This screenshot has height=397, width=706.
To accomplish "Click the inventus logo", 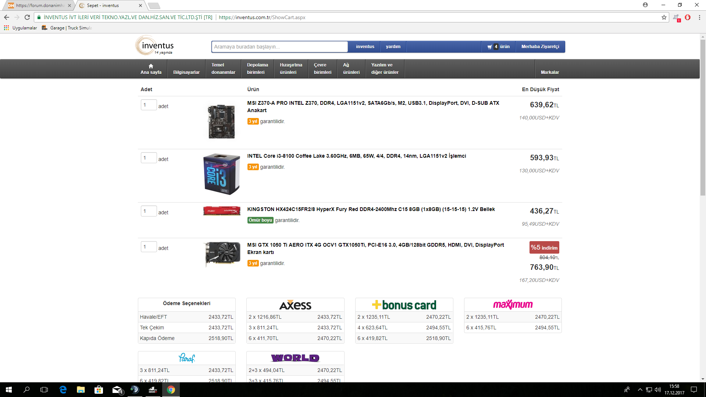I will [x=155, y=46].
